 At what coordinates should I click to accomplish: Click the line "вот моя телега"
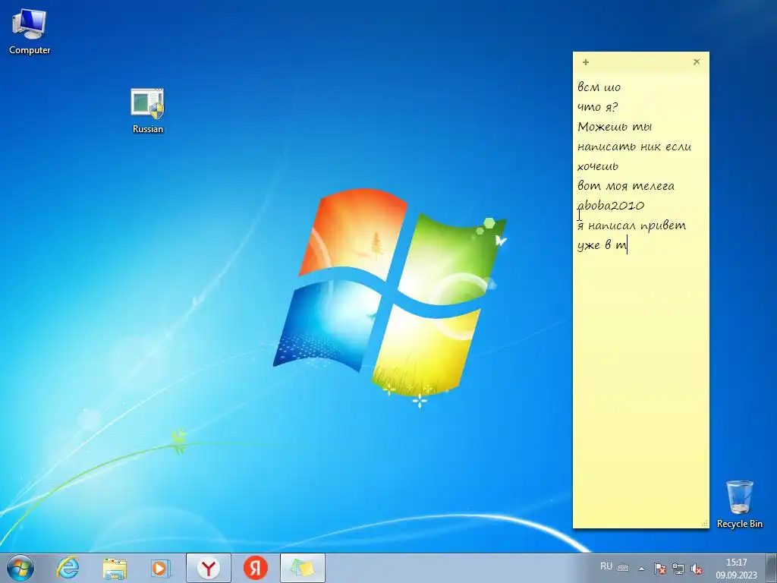click(626, 186)
